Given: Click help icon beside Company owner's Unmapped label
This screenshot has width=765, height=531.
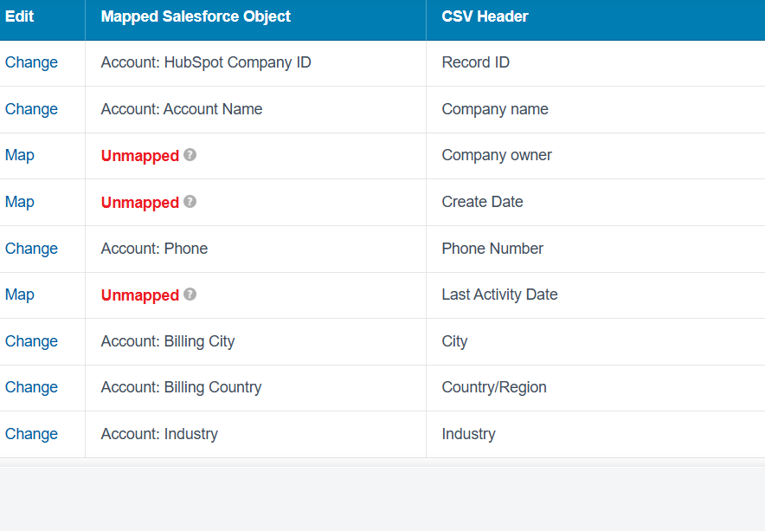Looking at the screenshot, I should tap(190, 155).
